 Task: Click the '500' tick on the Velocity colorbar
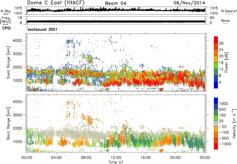pyautogui.click(x=222, y=110)
